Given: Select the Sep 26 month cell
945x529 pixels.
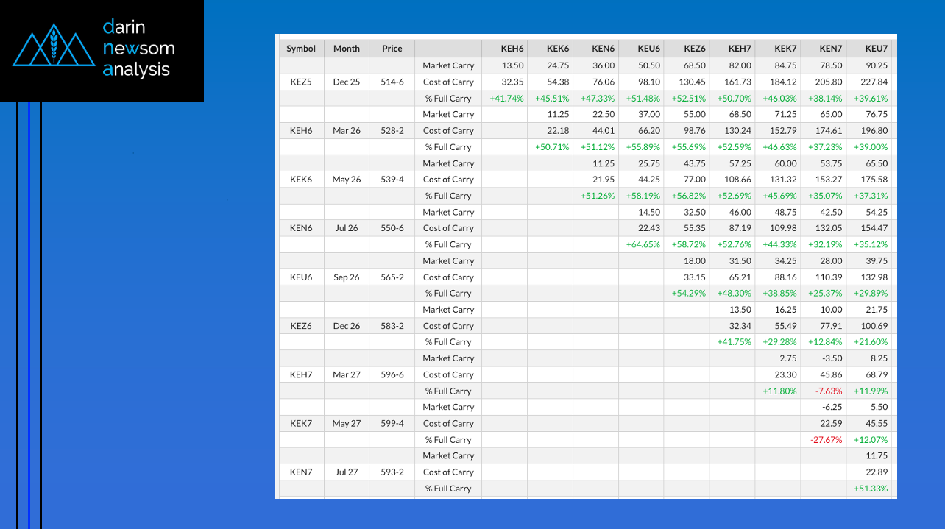Looking at the screenshot, I should pyautogui.click(x=347, y=277).
